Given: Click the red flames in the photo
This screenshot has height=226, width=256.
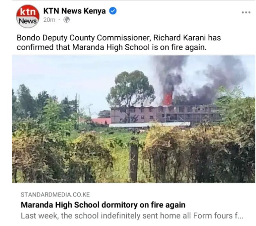Looking at the screenshot, I should tap(168, 98).
